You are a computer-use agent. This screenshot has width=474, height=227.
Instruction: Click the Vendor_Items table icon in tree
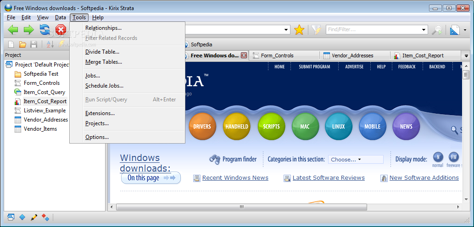(x=17, y=129)
